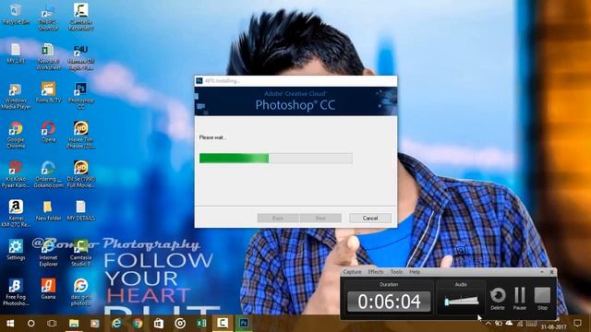Open the Windows Start menu
This screenshot has height=332, width=591.
coord(10,324)
